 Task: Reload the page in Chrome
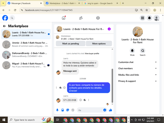15,10
